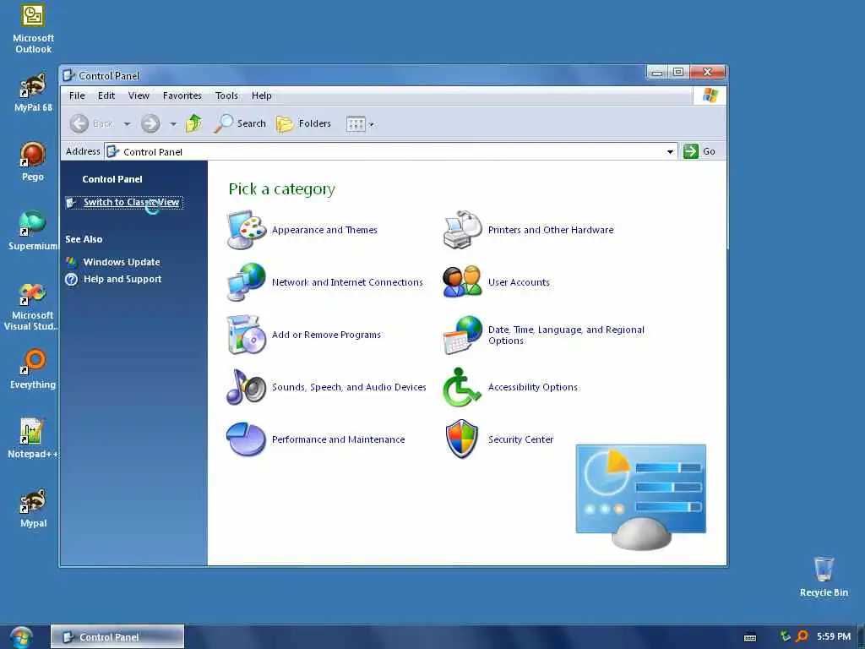This screenshot has height=649, width=865.
Task: Open the Favorites menu
Action: (x=182, y=95)
